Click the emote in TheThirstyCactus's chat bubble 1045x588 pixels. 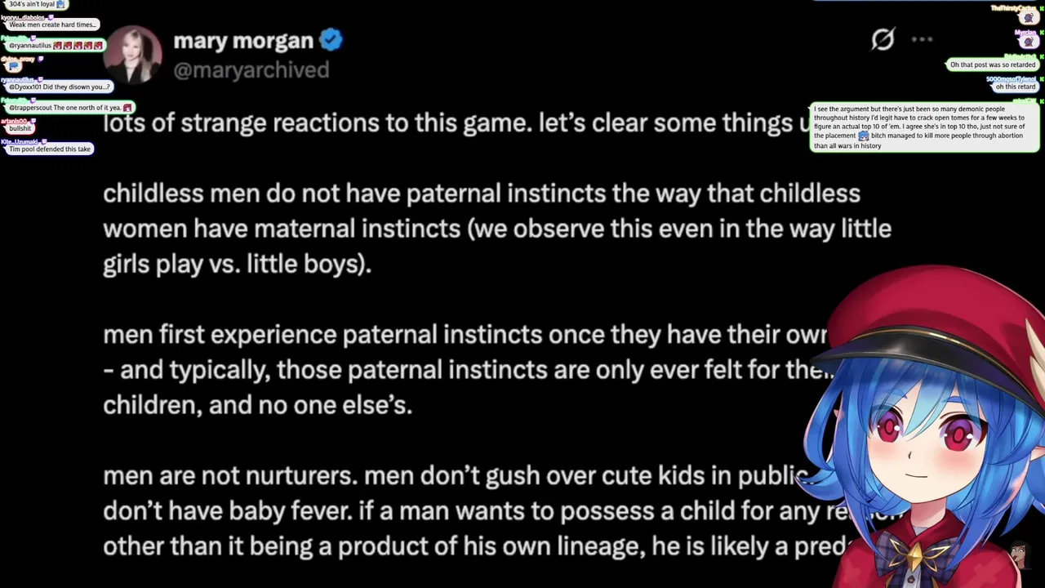point(1029,18)
